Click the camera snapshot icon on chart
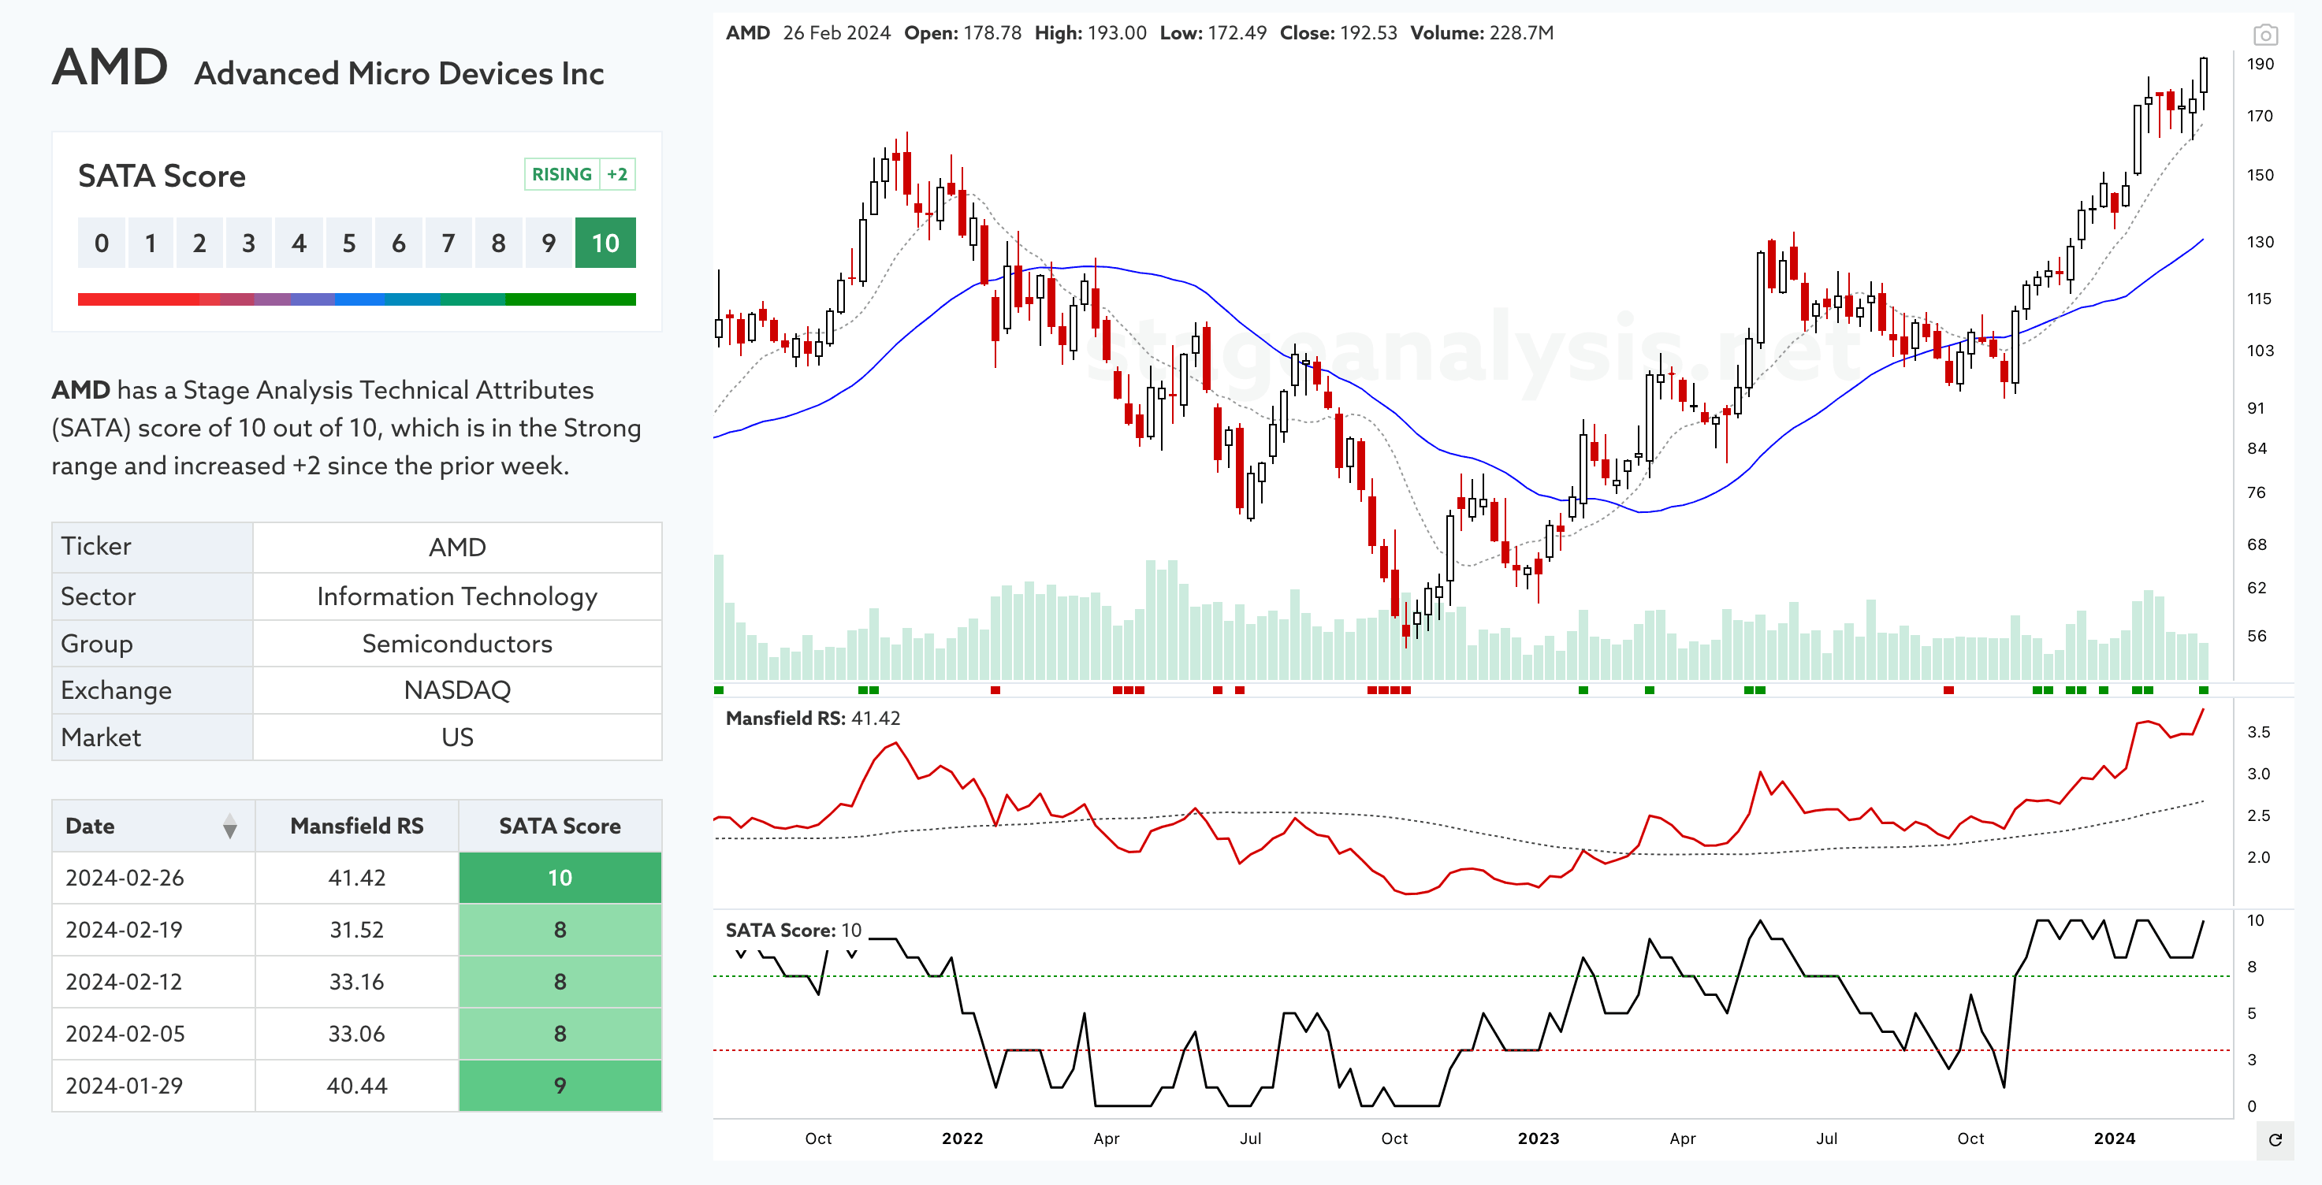The image size is (2322, 1185). coord(2265,35)
